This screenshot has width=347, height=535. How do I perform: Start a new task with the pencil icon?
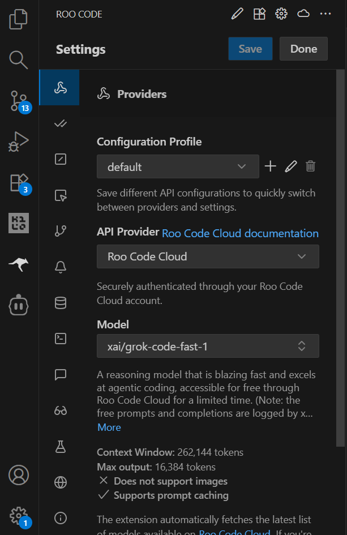pos(237,13)
